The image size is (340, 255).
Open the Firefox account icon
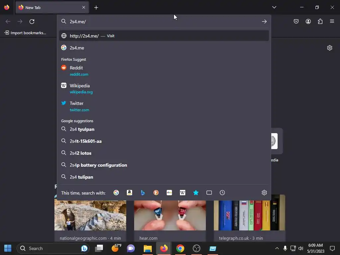click(308, 22)
